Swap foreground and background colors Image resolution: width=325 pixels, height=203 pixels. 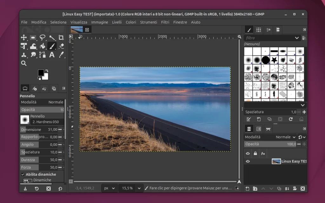click(47, 71)
